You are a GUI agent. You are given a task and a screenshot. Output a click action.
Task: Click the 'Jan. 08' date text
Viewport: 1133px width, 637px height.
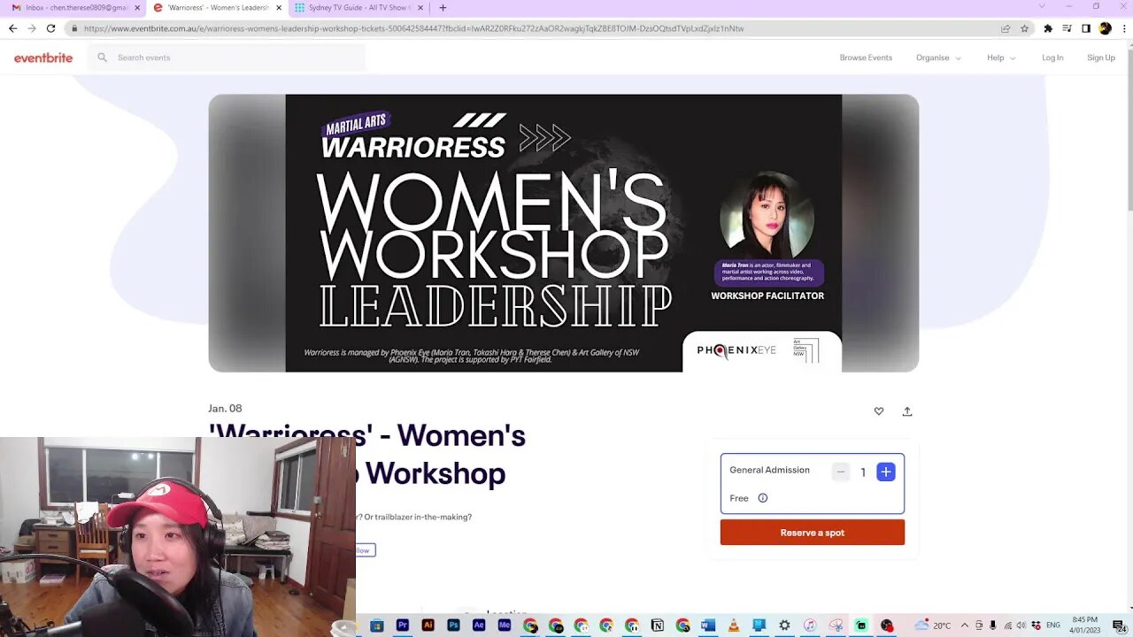225,409
